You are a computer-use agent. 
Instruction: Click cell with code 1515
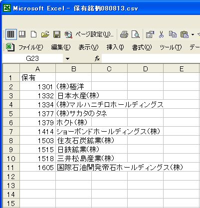[x=37, y=149]
